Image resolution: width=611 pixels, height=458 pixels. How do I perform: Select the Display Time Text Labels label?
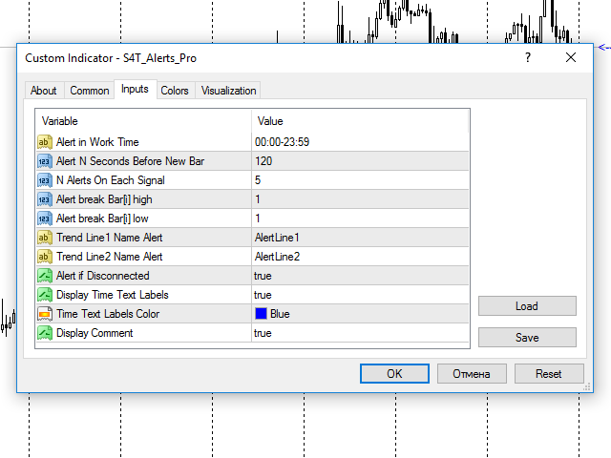pyautogui.click(x=113, y=295)
